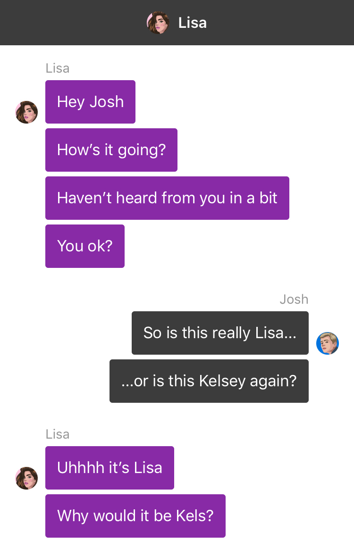Tap 'Why would it be Kels?' bubble
This screenshot has width=354, height=557.
coord(135,516)
